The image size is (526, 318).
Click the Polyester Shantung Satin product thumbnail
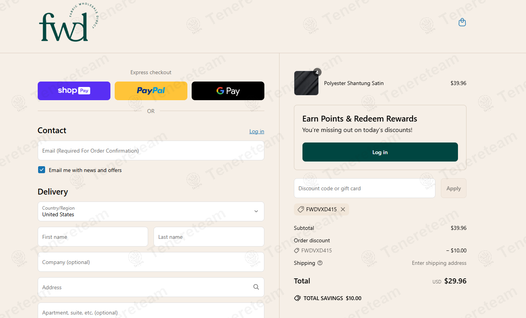click(306, 83)
